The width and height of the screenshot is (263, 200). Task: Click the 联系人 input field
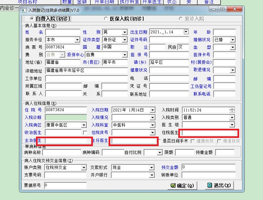click(63, 94)
